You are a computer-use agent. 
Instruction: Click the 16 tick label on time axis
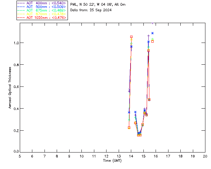pyautogui.click(x=156, y=156)
